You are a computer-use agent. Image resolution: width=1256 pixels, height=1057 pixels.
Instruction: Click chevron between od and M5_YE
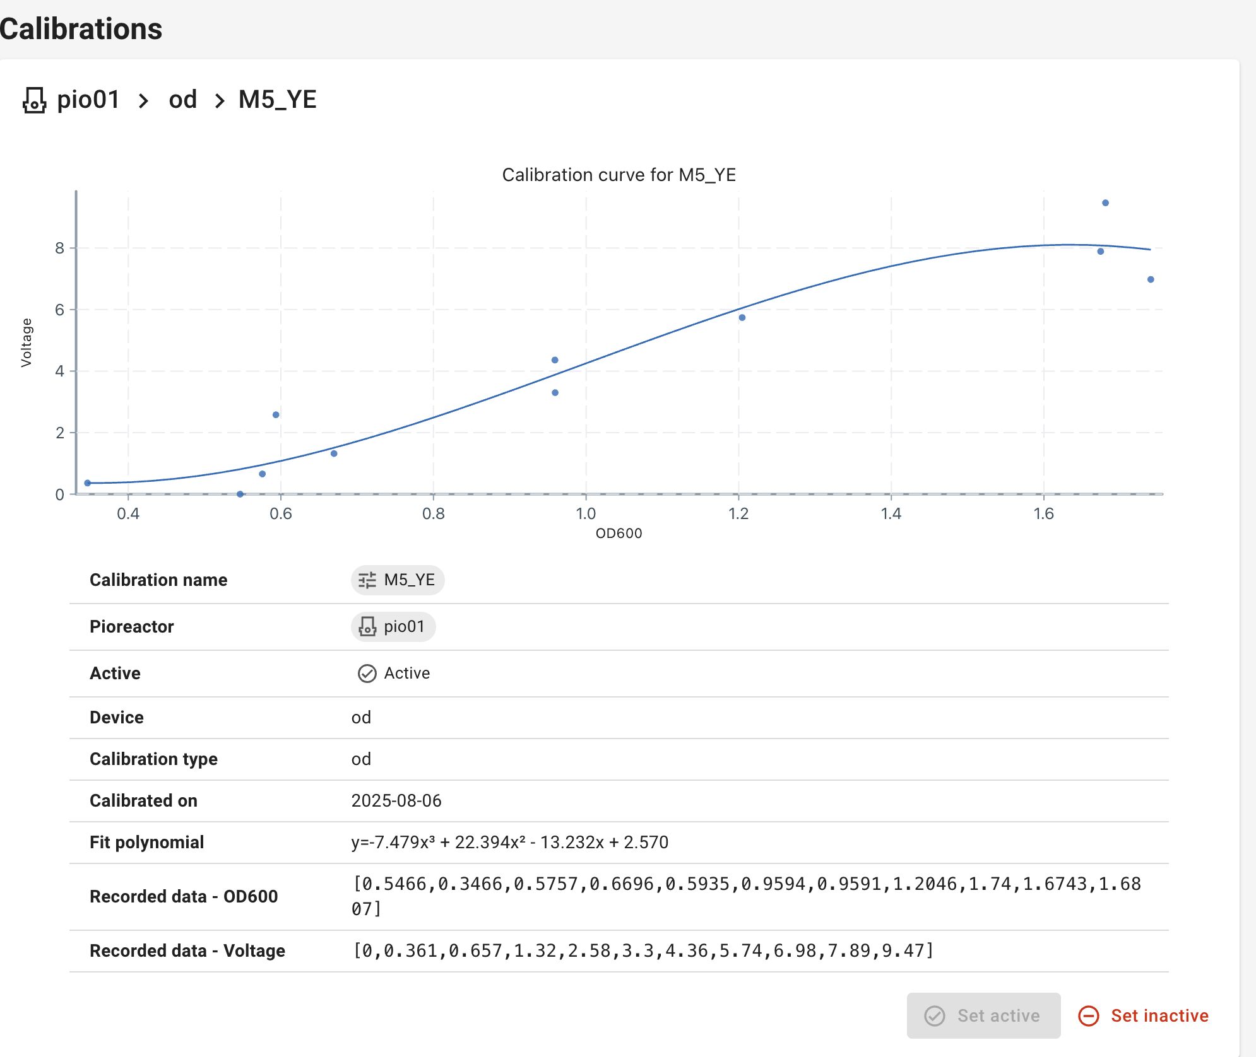[x=220, y=101]
